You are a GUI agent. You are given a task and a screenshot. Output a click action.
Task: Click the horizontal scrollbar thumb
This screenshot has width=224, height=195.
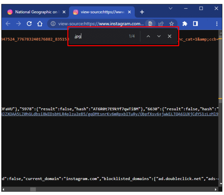pyautogui.click(x=33, y=189)
